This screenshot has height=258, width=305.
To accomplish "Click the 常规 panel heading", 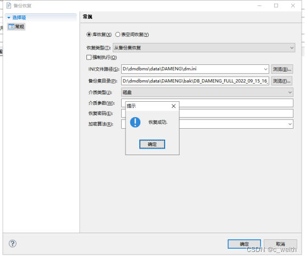I will pos(88,17).
